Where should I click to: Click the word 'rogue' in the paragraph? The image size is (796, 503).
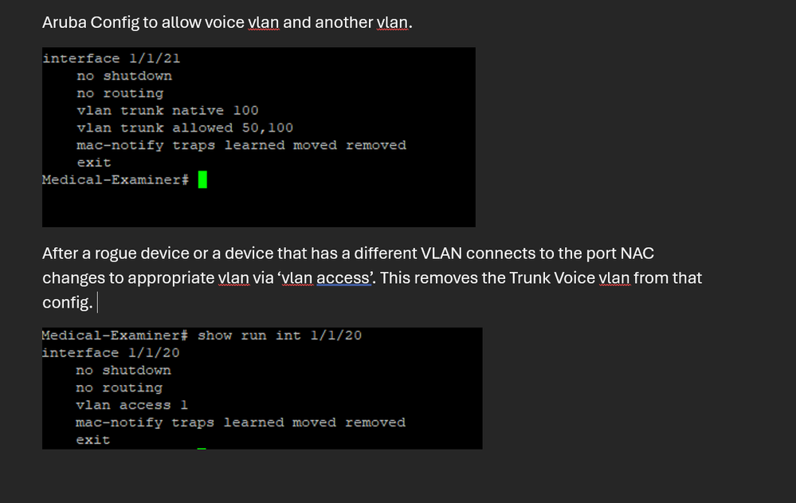click(x=116, y=253)
